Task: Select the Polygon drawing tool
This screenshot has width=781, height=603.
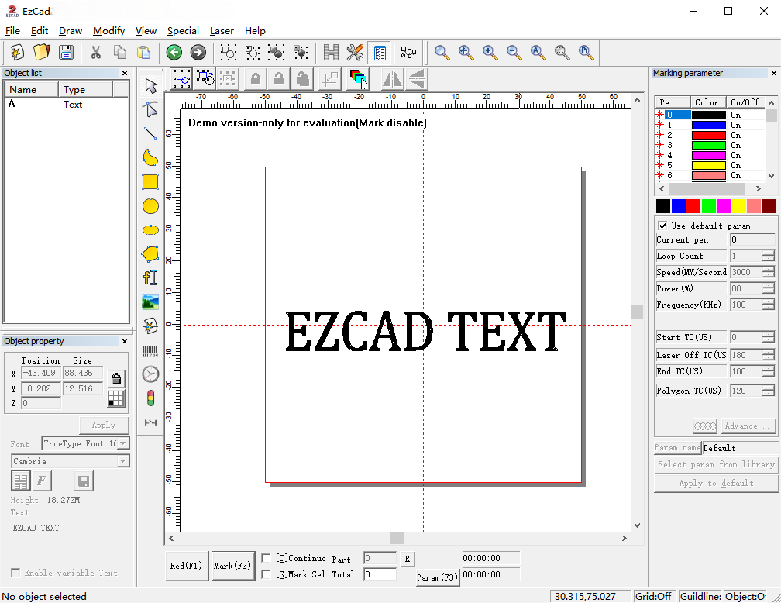Action: pos(150,253)
